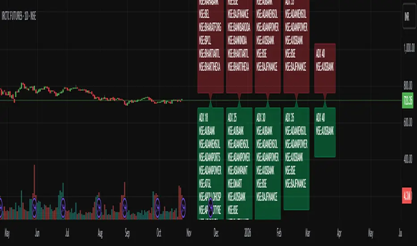The height and width of the screenshot is (246, 417).
Task: Select the purple event marker above June
Action: coord(34,208)
